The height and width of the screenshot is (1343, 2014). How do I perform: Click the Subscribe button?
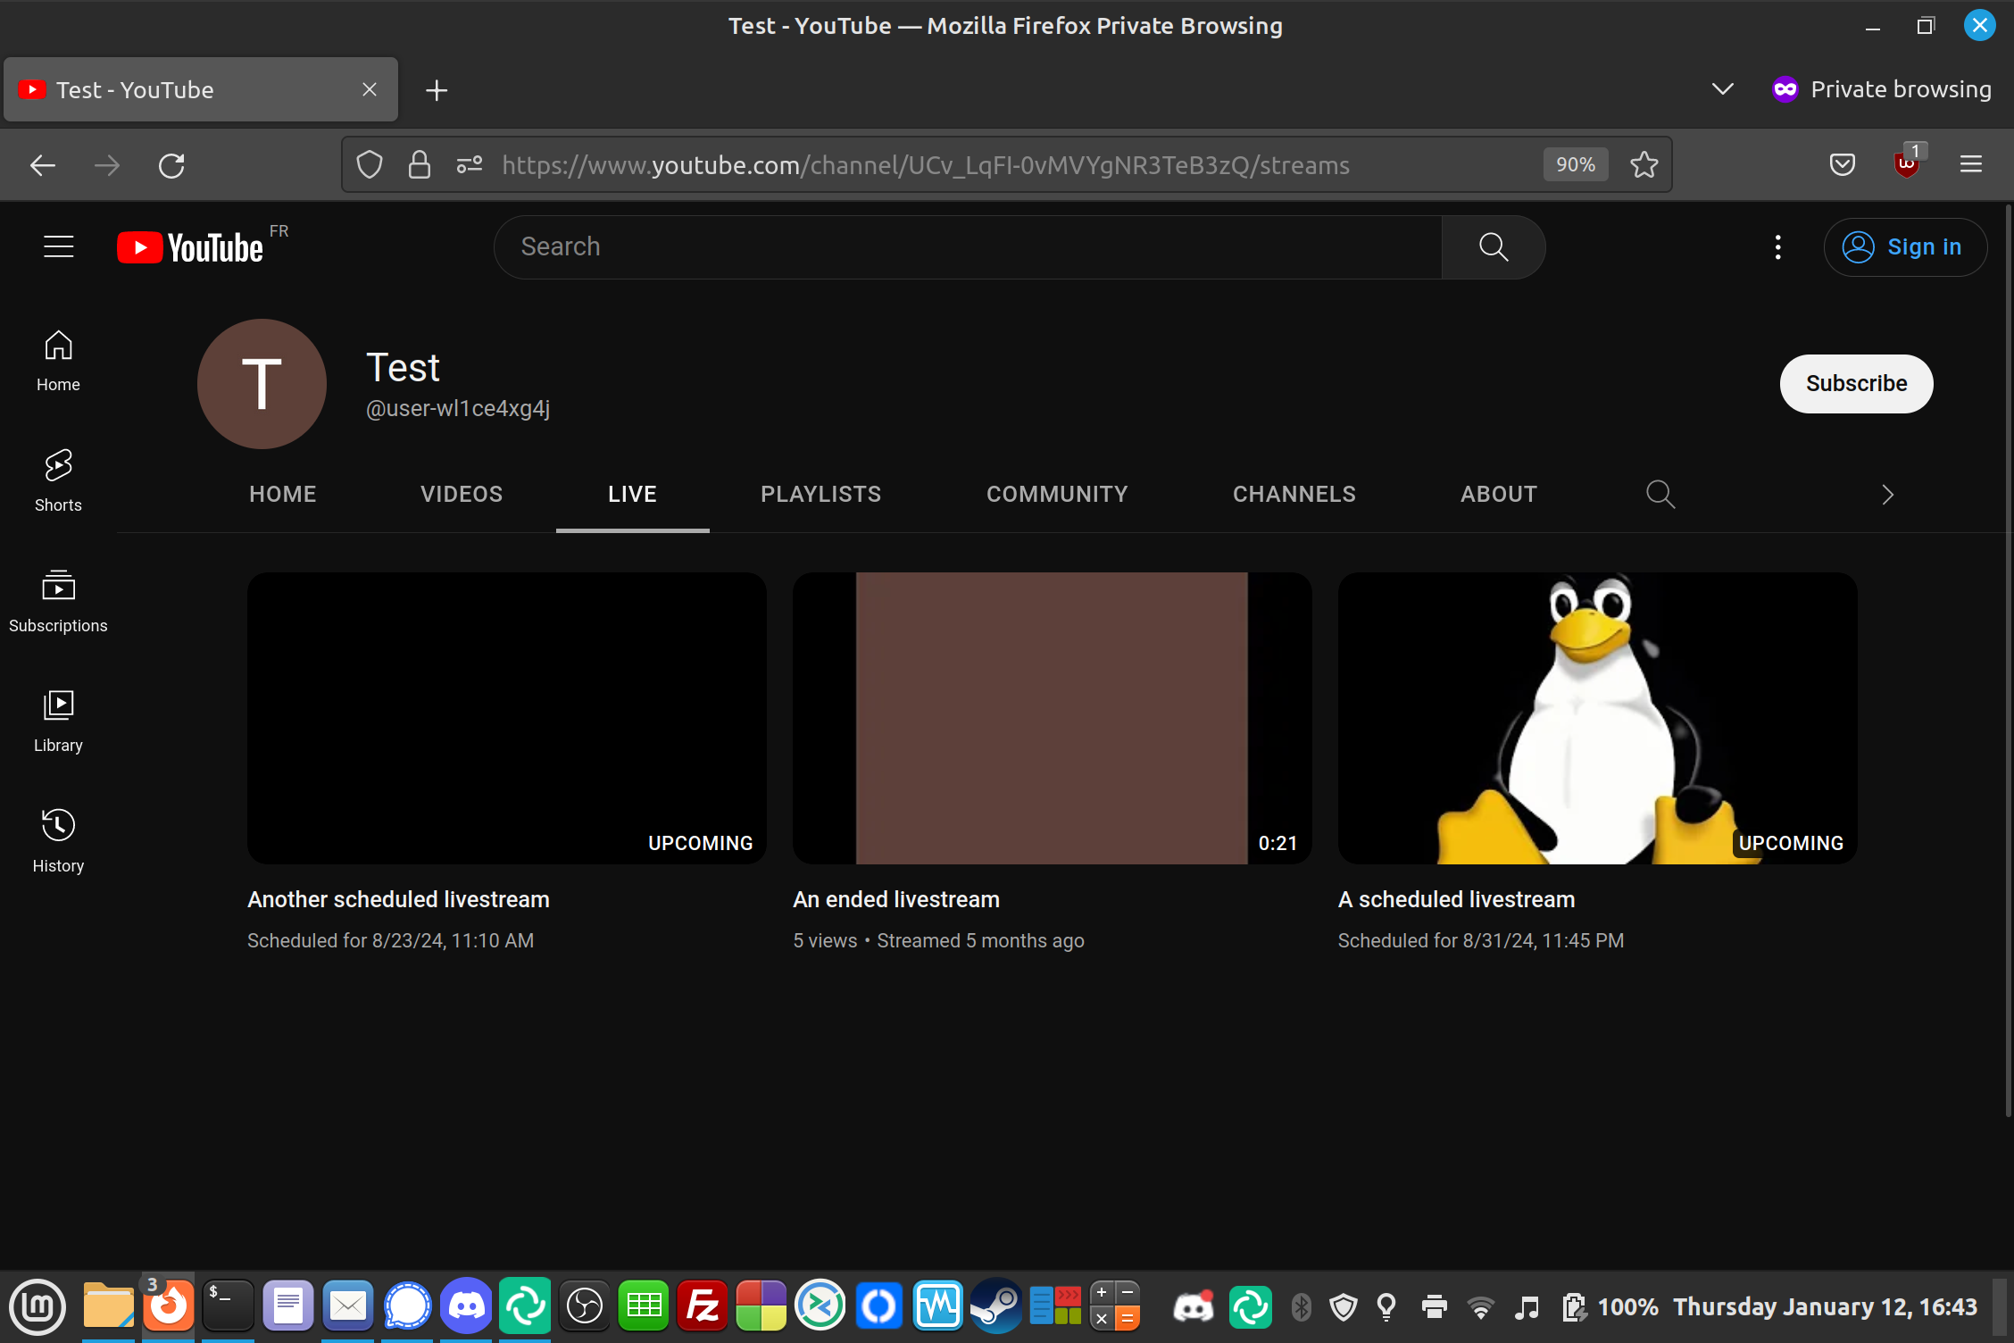pos(1856,383)
